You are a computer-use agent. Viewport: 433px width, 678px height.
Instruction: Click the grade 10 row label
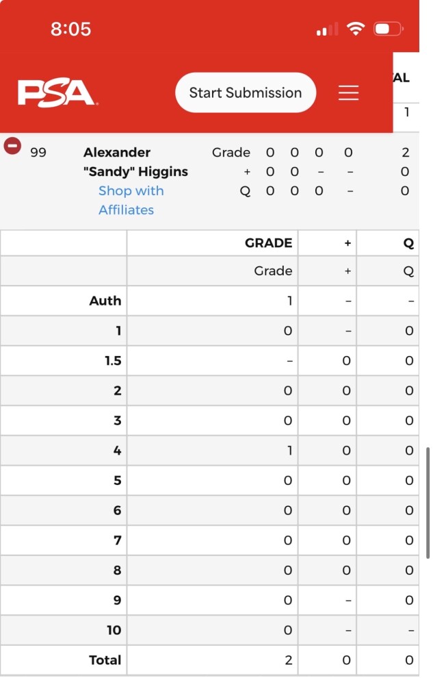pos(114,630)
